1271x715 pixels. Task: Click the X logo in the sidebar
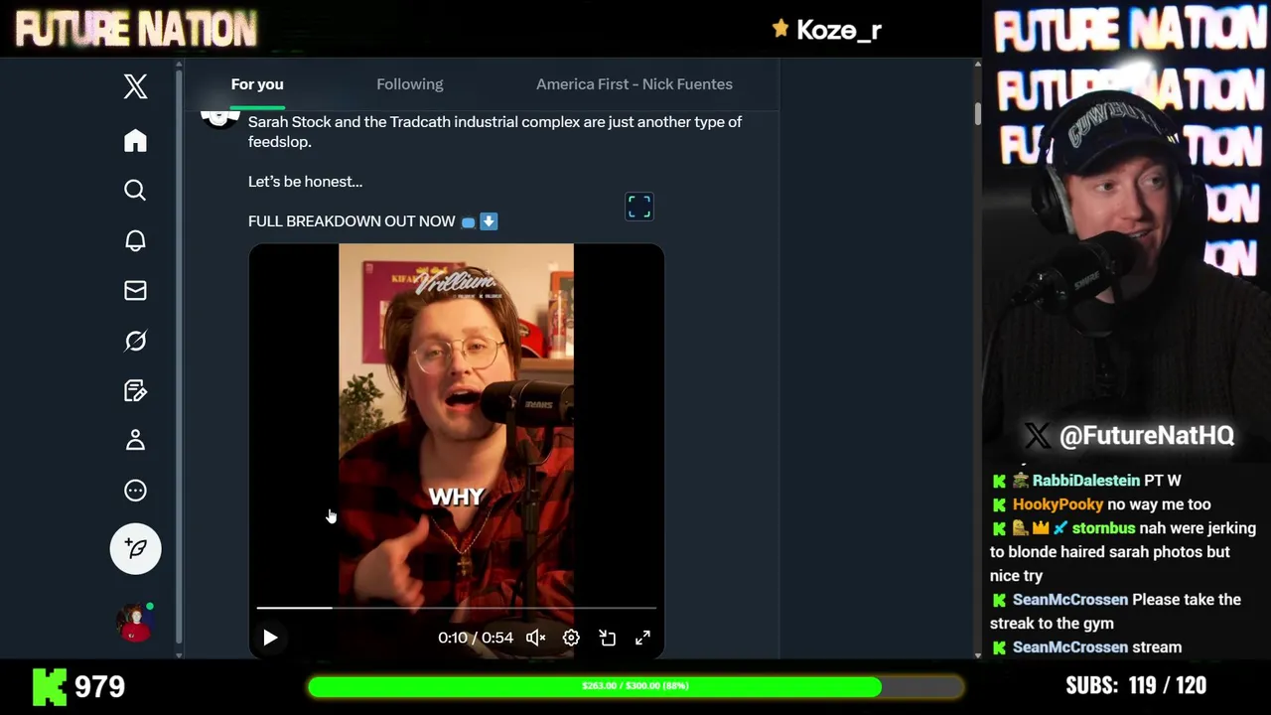(x=136, y=86)
